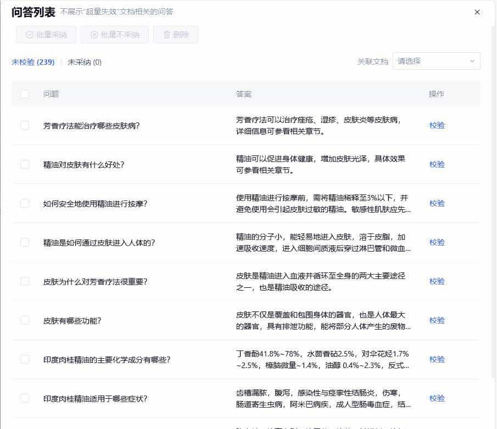497x429 pixels.
Task: Check the row 精油对皮肤有什么好处
Action: pos(24,164)
